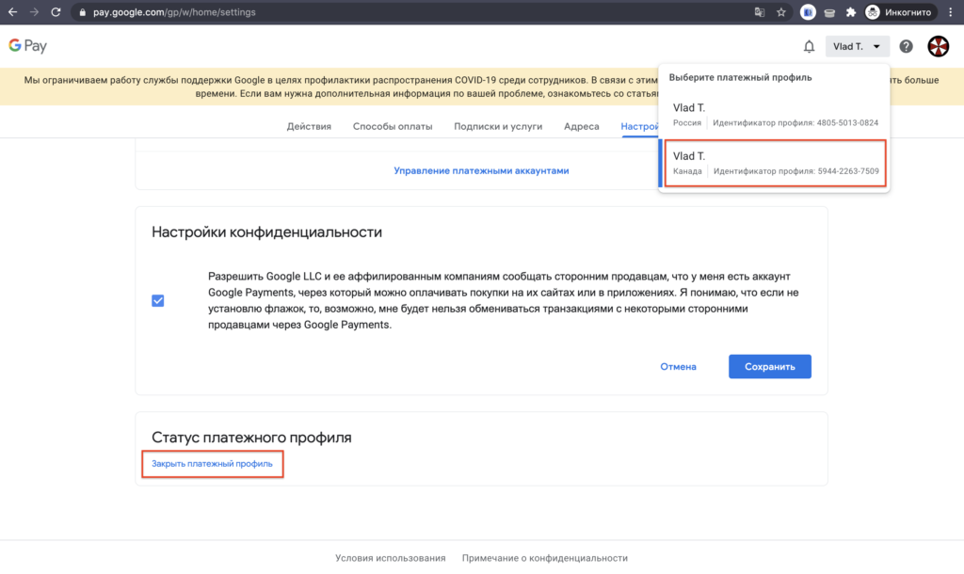
Task: Reload the page with the refresh icon
Action: [x=56, y=12]
